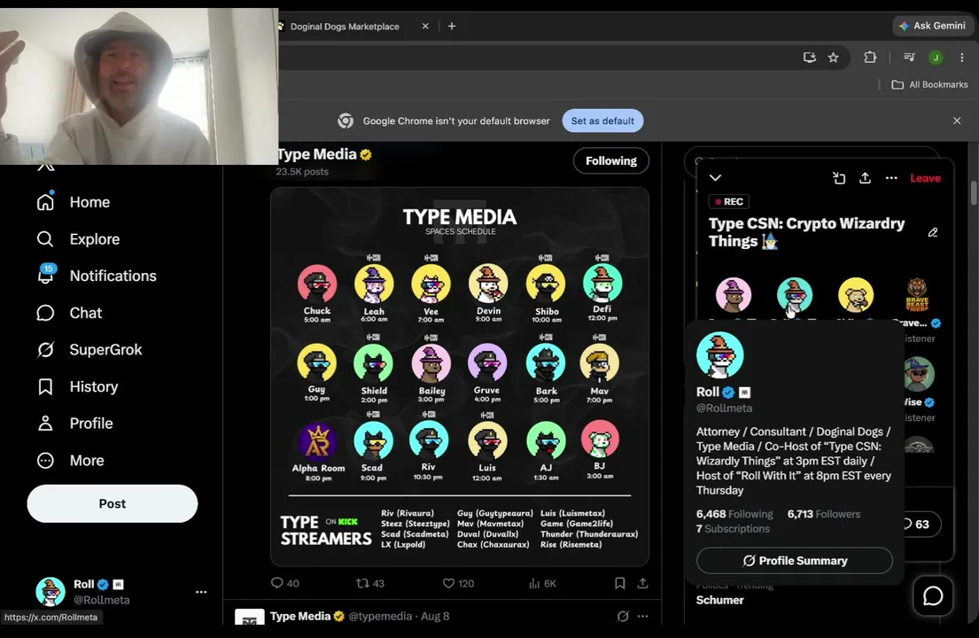979x638 pixels.
Task: Click the Space pop-out icon beside share
Action: pos(839,178)
